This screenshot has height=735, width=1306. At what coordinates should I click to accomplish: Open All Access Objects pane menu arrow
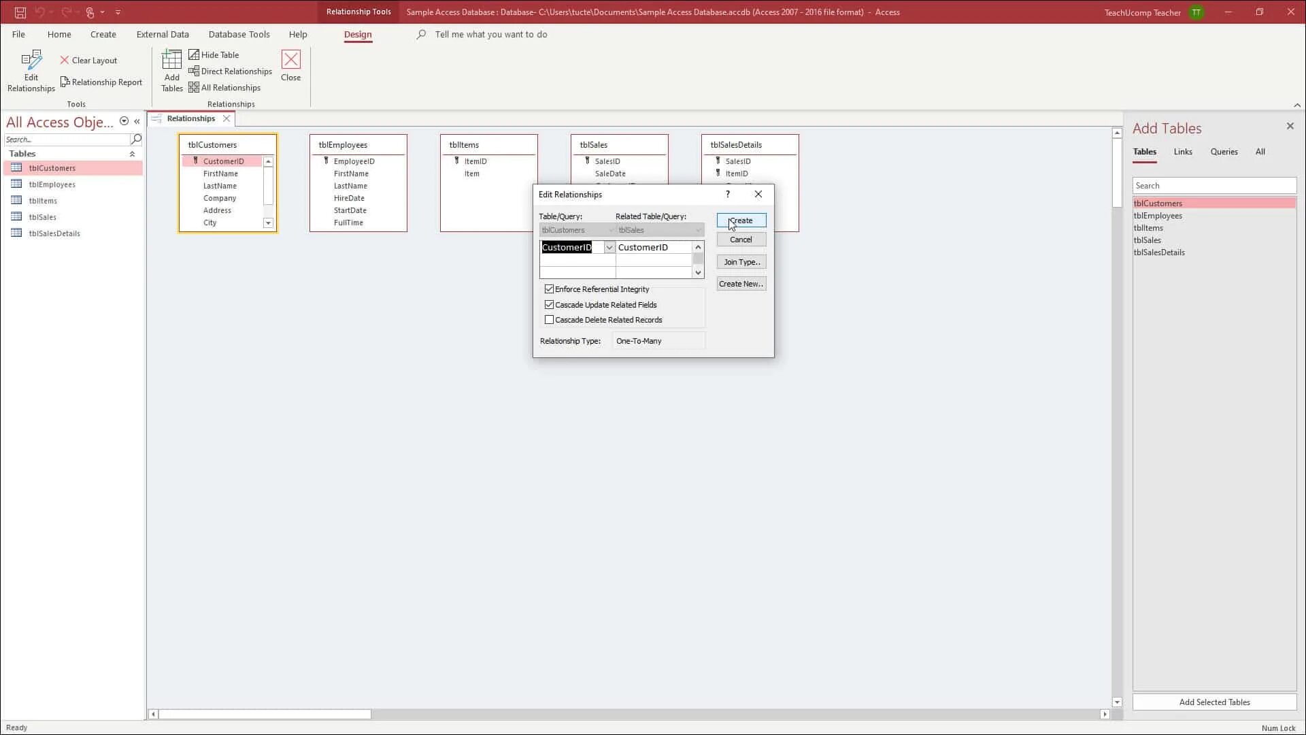tap(124, 121)
